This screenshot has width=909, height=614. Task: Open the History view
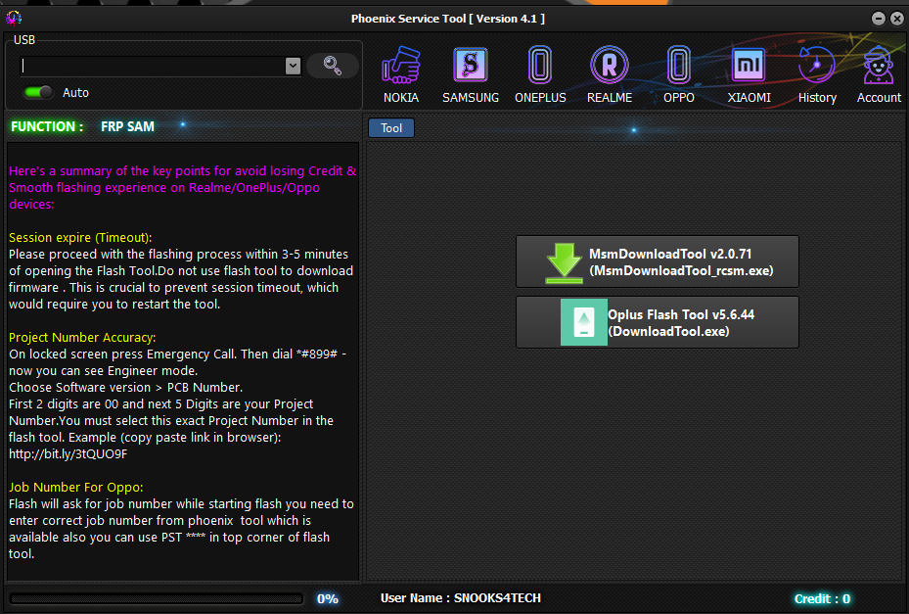click(817, 75)
